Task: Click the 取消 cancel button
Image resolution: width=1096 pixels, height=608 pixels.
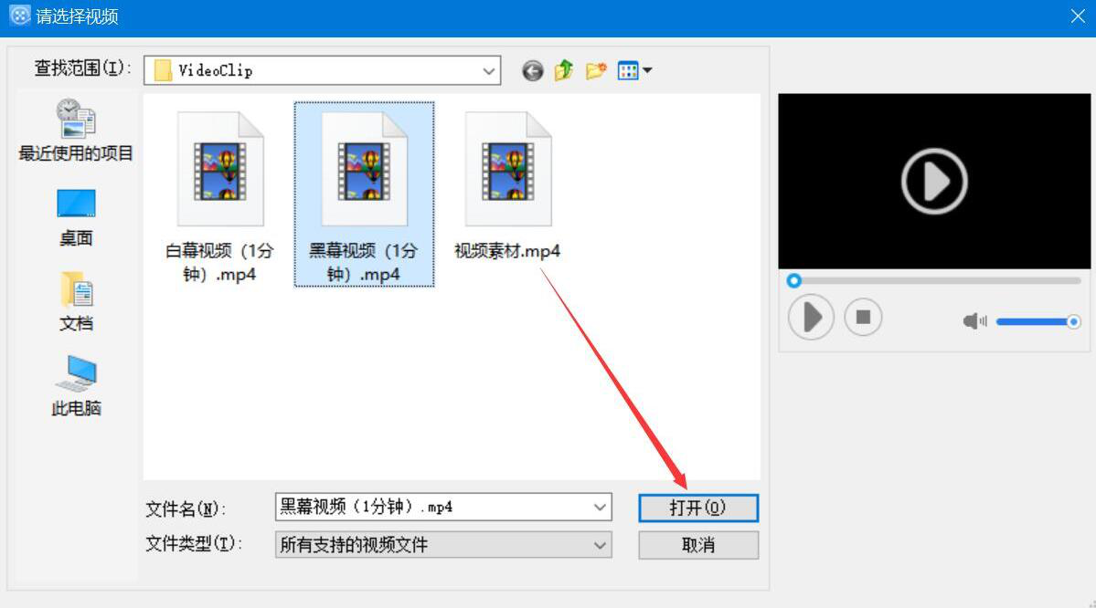Action: click(698, 545)
